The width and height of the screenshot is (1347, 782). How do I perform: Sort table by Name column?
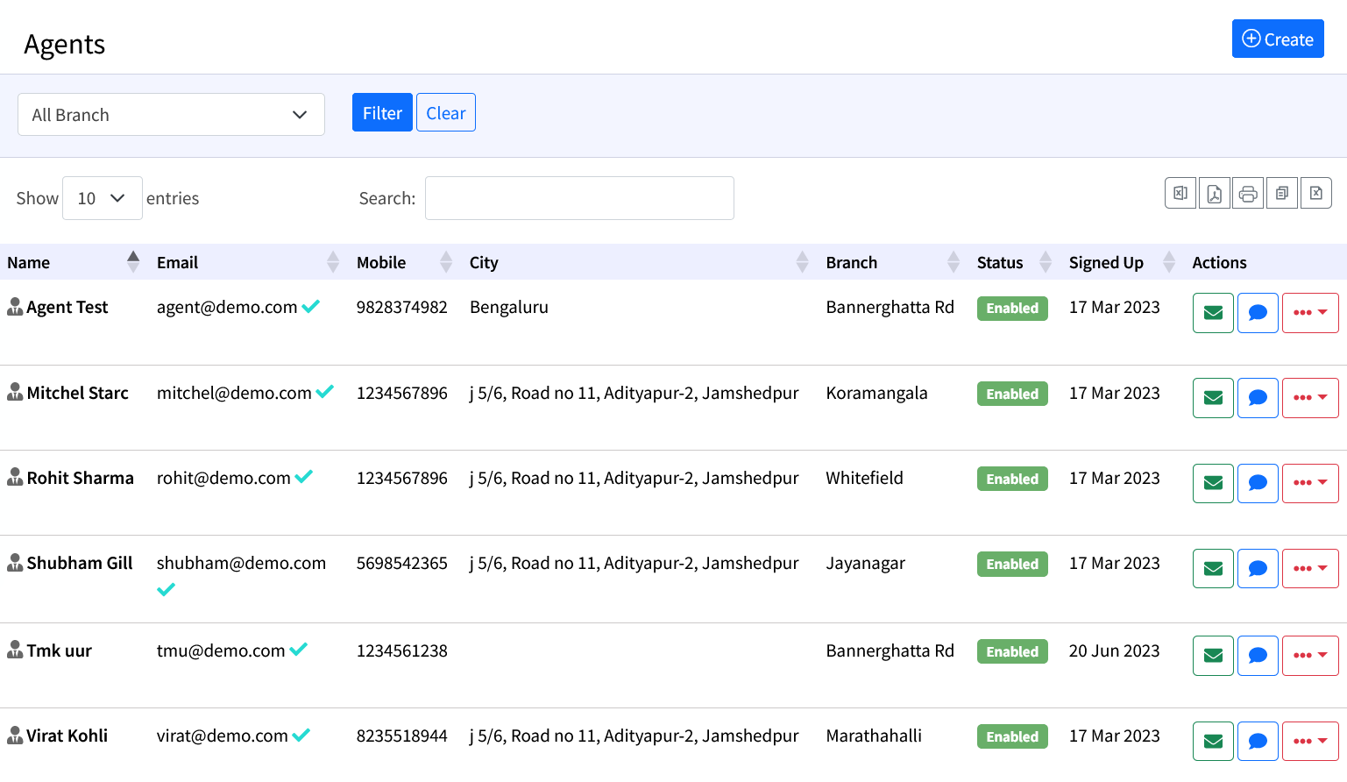70,262
